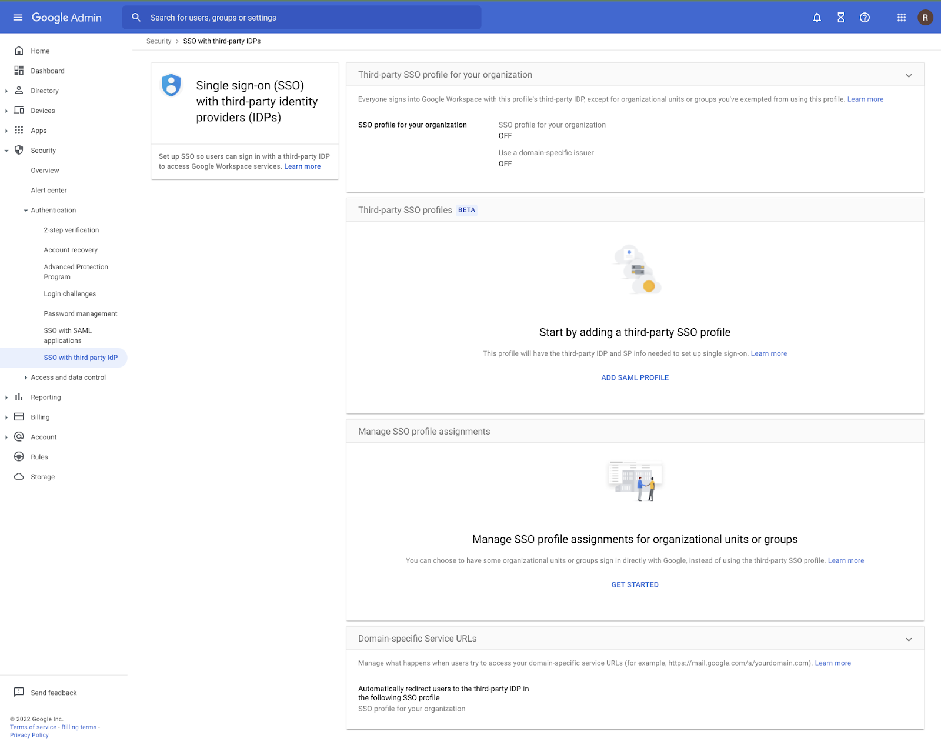Open Overview under Security
This screenshot has width=941, height=745.
coord(45,171)
